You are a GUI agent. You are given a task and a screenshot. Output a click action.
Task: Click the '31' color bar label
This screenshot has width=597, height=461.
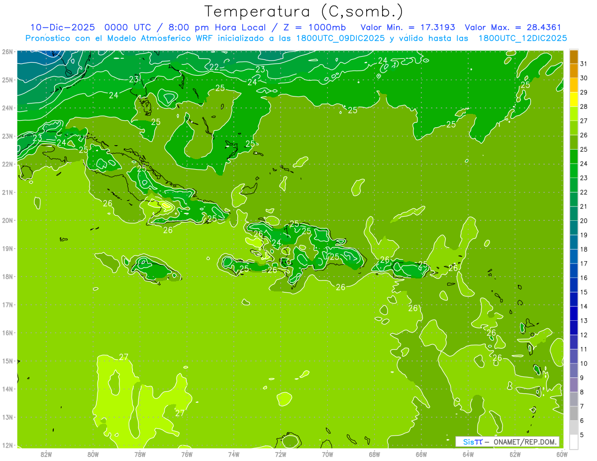[584, 64]
